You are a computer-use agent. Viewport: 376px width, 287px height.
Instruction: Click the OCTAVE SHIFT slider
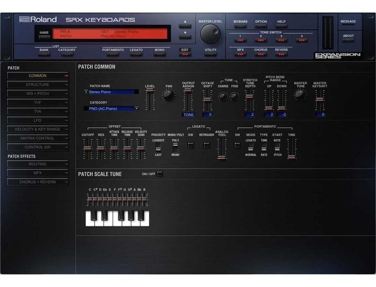pyautogui.click(x=207, y=100)
